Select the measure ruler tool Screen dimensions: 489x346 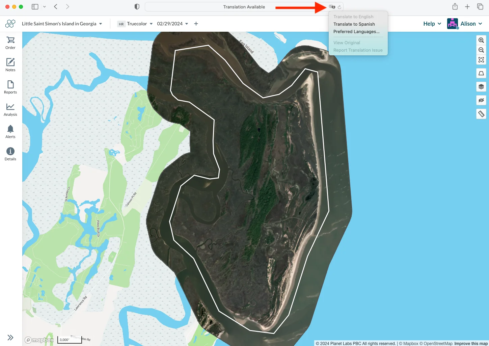(481, 114)
